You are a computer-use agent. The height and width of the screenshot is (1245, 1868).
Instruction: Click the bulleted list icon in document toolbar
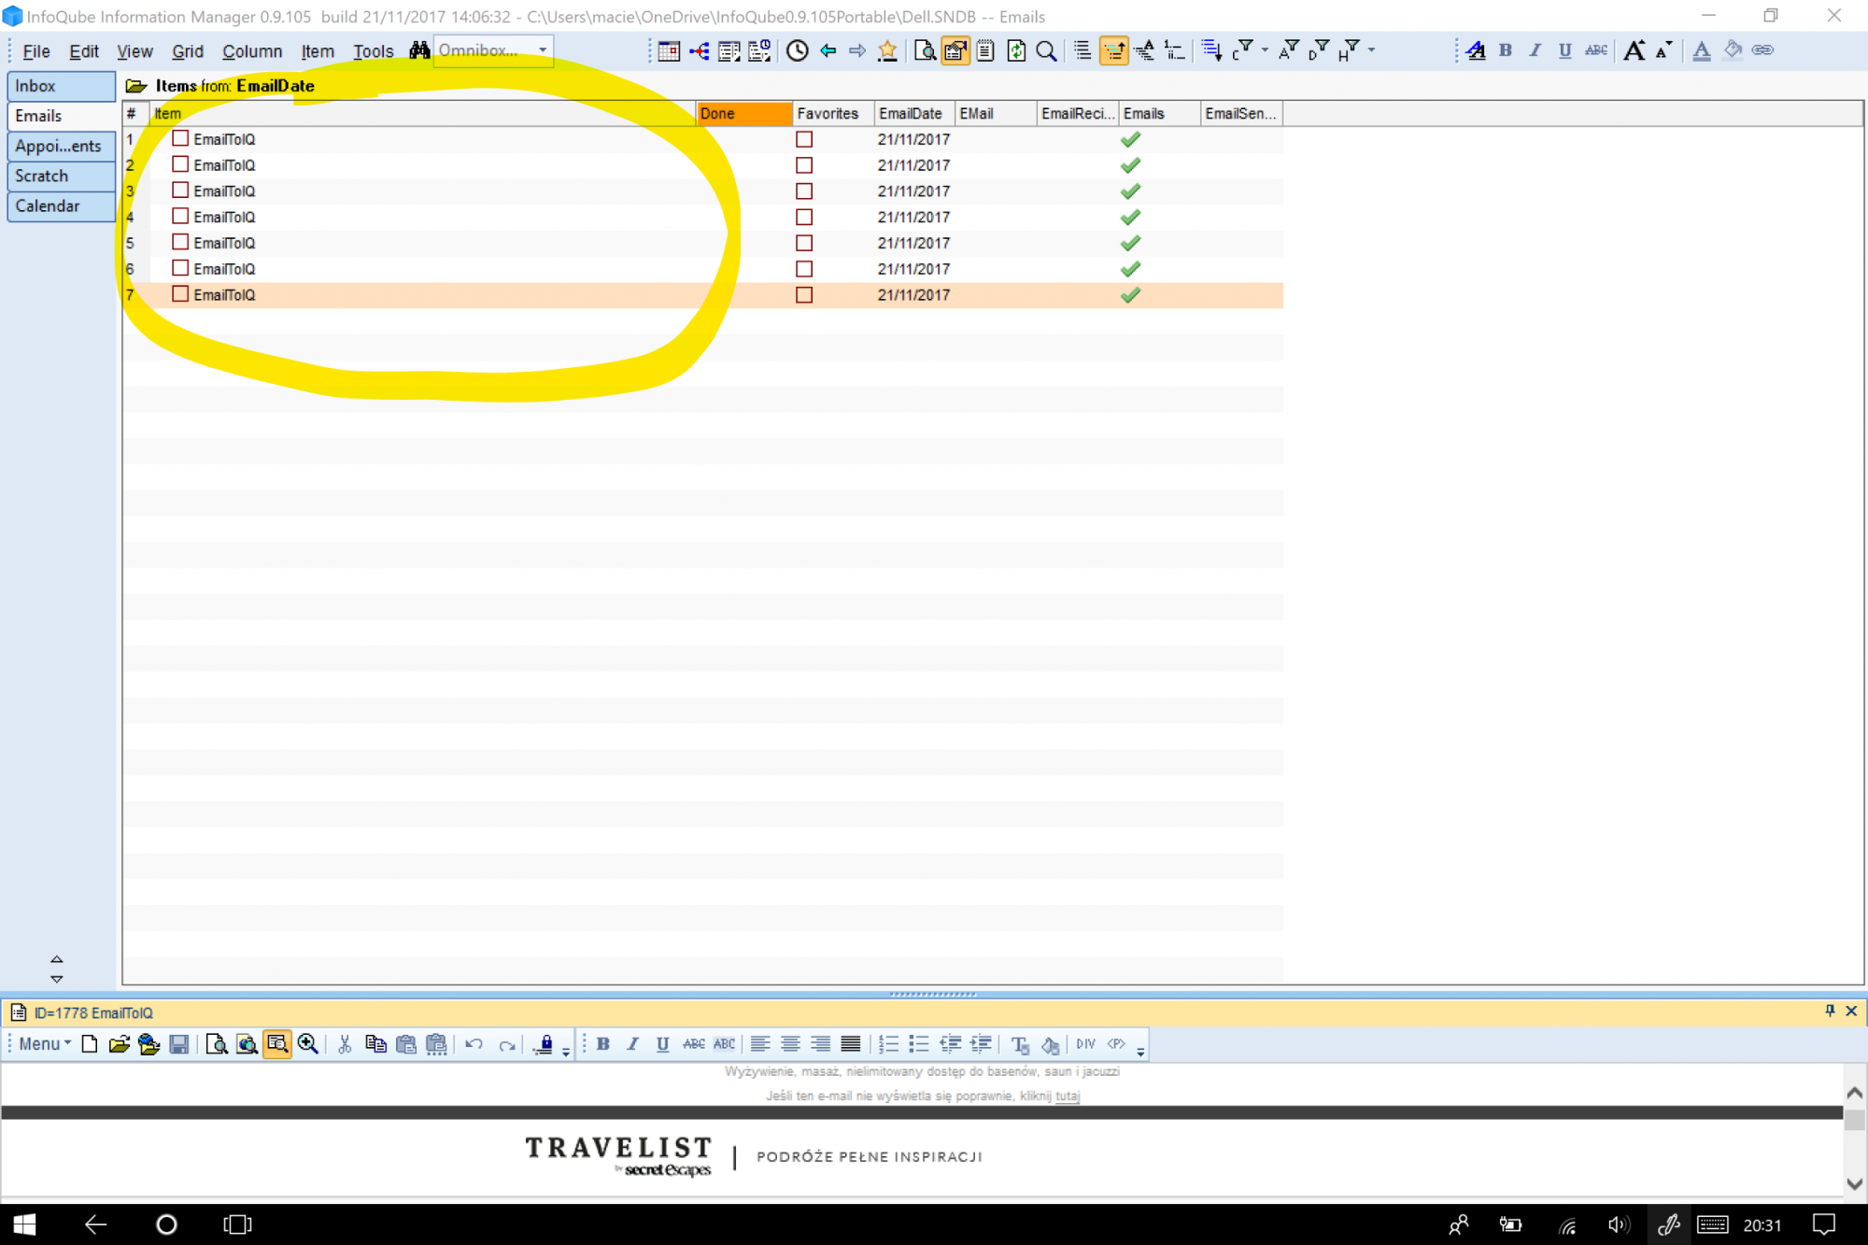point(919,1044)
